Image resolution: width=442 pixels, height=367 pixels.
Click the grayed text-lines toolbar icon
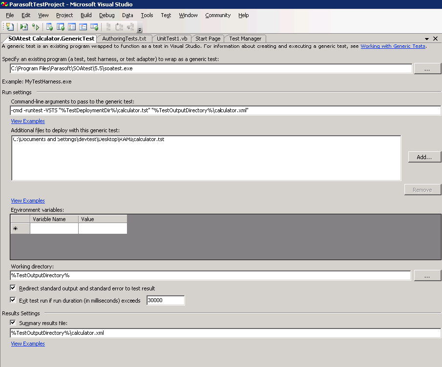point(108,27)
